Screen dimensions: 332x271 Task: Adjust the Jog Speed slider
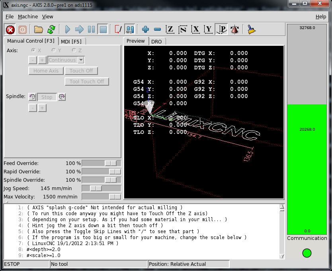tap(102, 188)
